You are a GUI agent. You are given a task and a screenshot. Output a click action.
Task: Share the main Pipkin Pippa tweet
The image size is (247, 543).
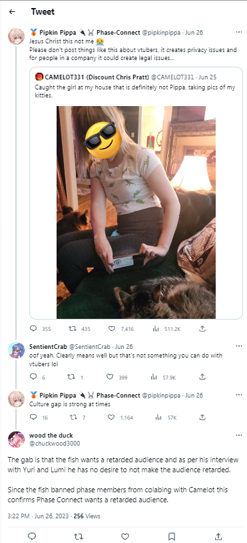[x=203, y=328]
